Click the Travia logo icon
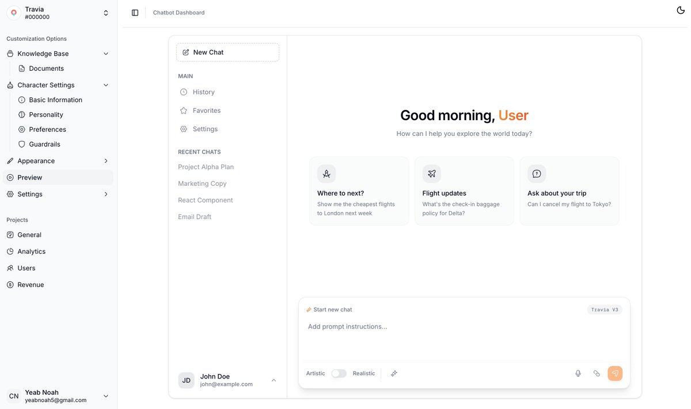The height and width of the screenshot is (409, 691). click(14, 13)
